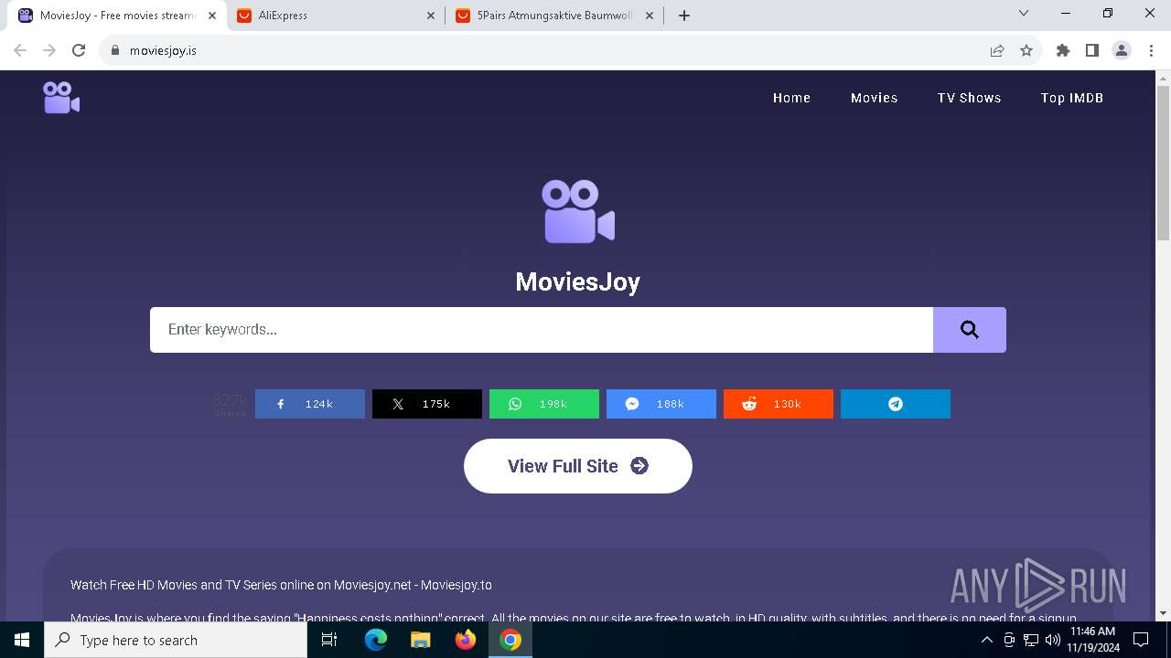Click the magnifier search button

(970, 330)
